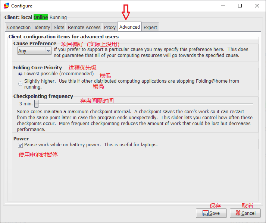
Task: Toggle Pause work while on battery power
Action: [x=21, y=145]
